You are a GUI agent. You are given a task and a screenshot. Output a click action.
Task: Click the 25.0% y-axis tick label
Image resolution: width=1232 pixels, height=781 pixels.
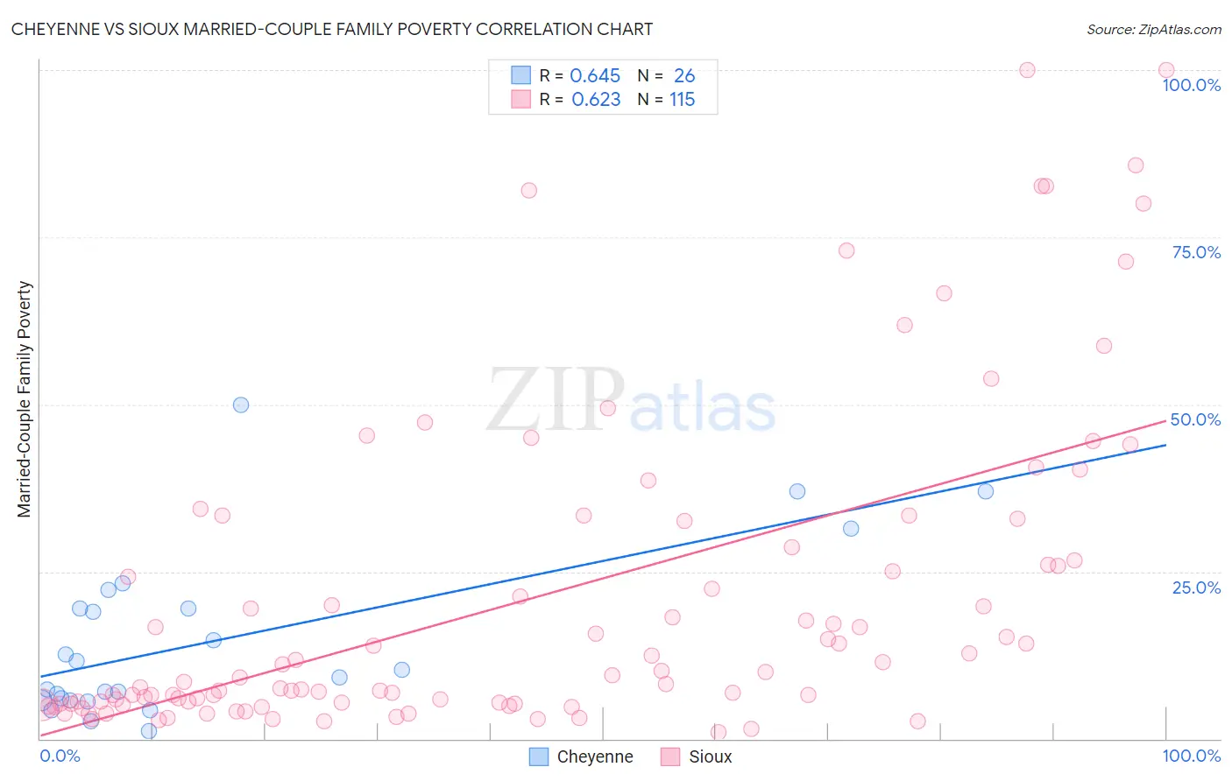pyautogui.click(x=1196, y=588)
